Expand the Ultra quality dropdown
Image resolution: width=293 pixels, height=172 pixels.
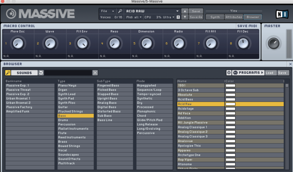(169, 17)
